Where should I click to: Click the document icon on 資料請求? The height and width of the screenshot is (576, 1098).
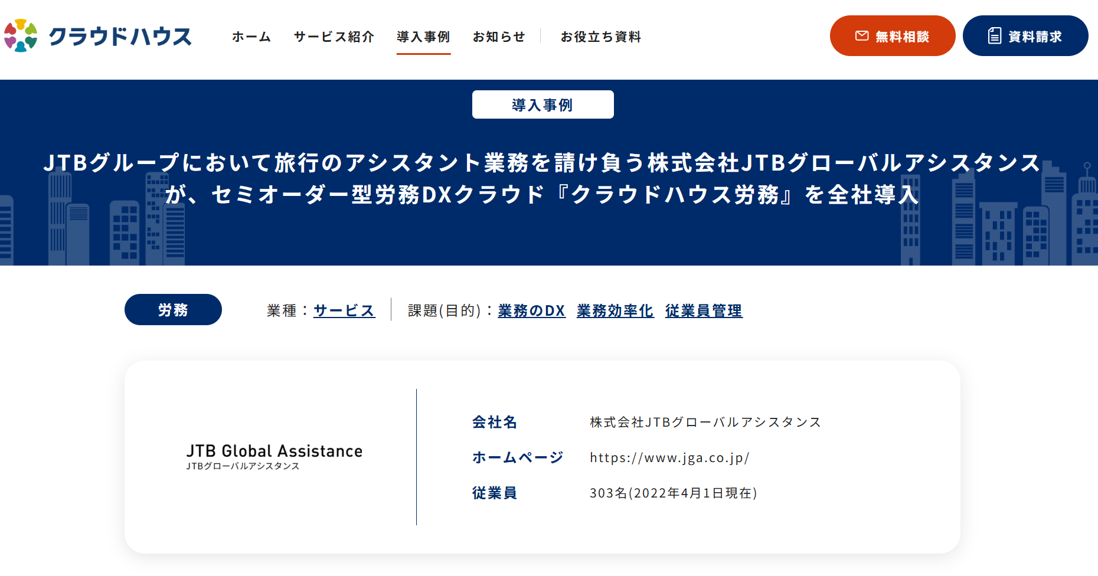(994, 36)
